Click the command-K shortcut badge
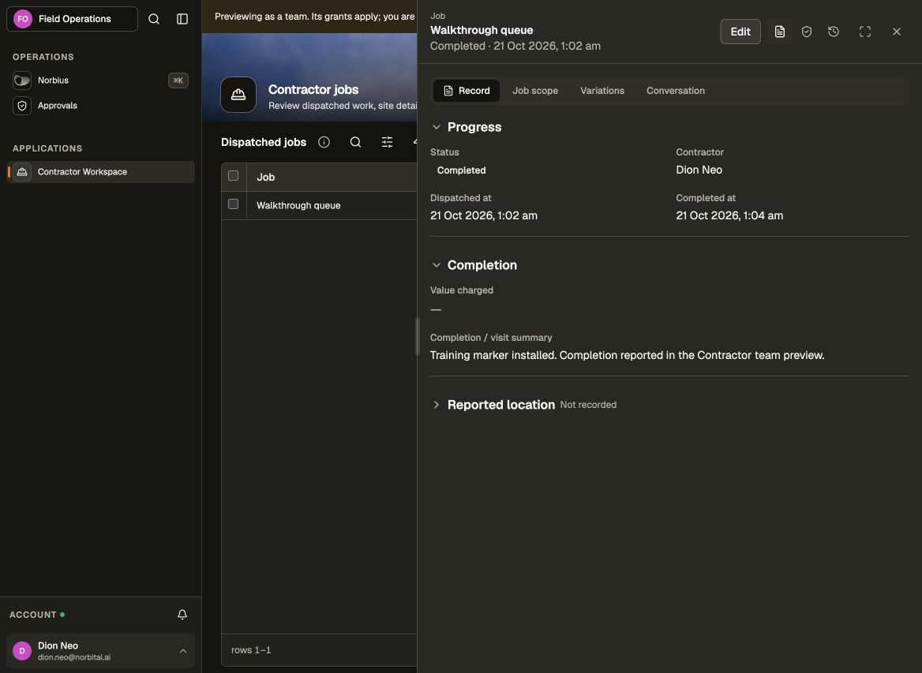The height and width of the screenshot is (673, 922). tap(178, 80)
